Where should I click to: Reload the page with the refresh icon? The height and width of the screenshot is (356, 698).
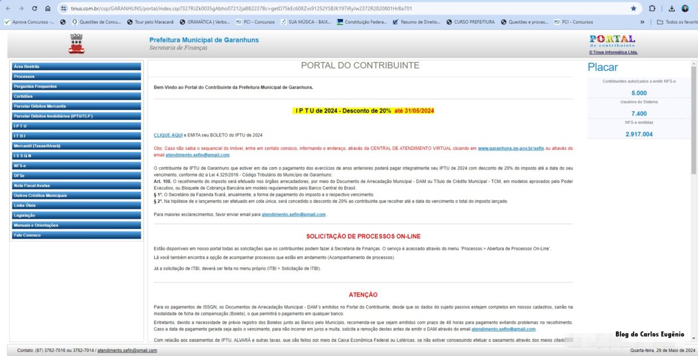(x=34, y=9)
